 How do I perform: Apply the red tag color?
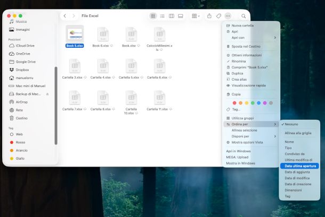tap(234, 103)
